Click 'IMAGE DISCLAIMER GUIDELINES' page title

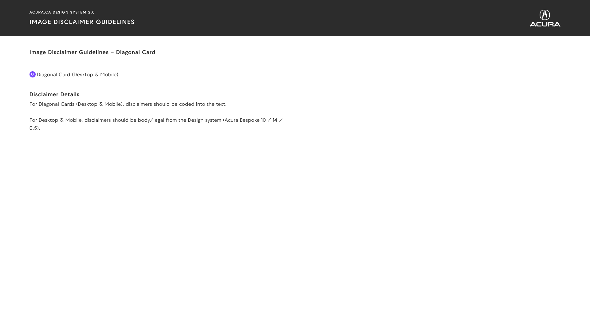click(x=82, y=22)
